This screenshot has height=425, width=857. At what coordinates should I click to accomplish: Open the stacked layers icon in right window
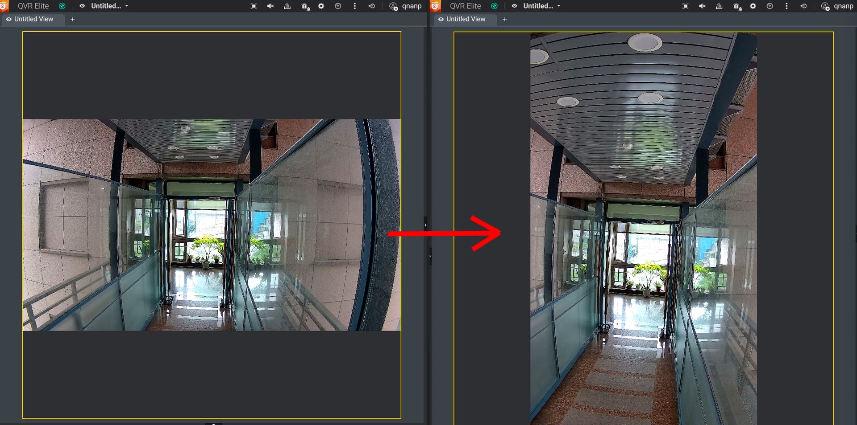pyautogui.click(x=719, y=6)
